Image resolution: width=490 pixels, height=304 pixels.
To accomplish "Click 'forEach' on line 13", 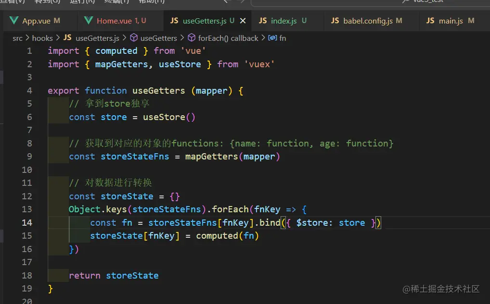I will (230, 209).
